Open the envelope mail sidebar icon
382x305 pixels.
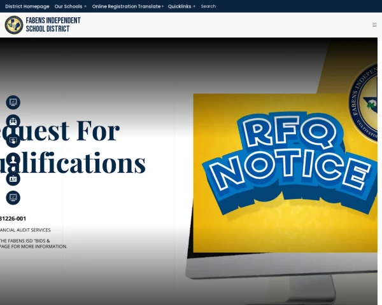[x=13, y=121]
